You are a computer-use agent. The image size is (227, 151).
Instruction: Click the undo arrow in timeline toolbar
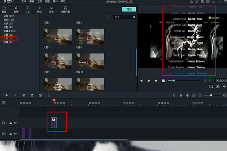pos(7,95)
